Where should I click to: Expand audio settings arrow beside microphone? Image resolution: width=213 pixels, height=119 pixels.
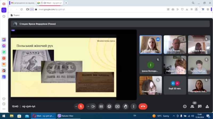pos(76,106)
